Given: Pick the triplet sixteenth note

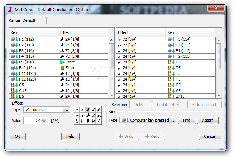Looking at the screenshot, I should 99,121.
